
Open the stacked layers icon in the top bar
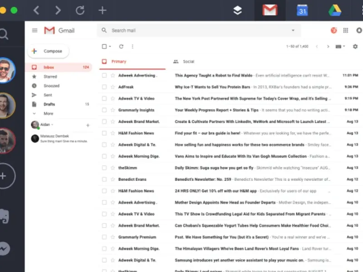(237, 10)
